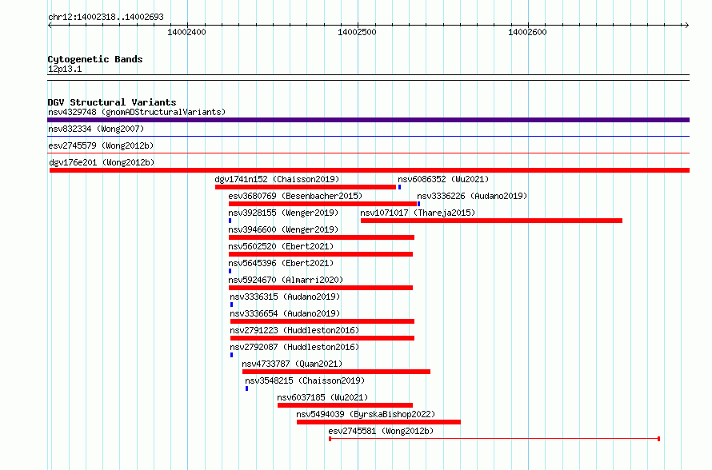Click nsv3336315 (Audano2019) label
This screenshot has width=712, height=470.
point(285,297)
